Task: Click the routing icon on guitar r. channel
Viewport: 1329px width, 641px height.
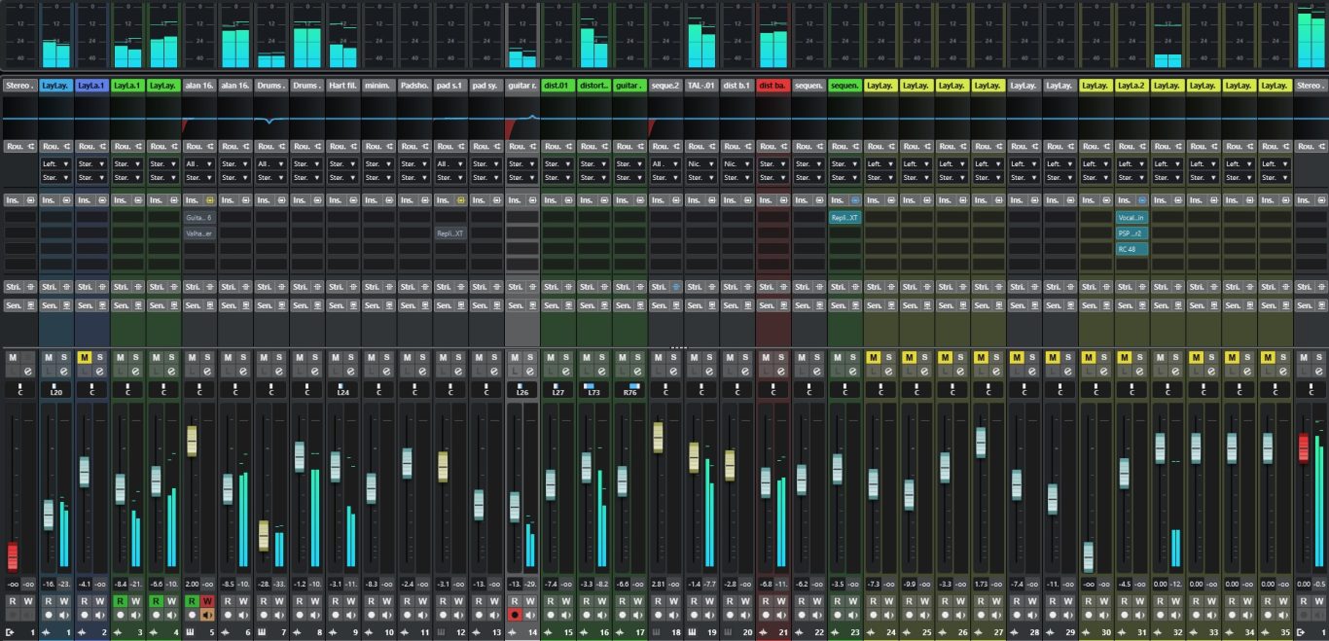Action: (x=529, y=146)
